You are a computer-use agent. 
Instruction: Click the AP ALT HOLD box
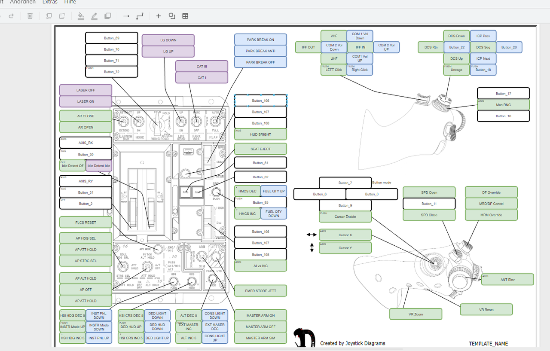[x=86, y=278]
